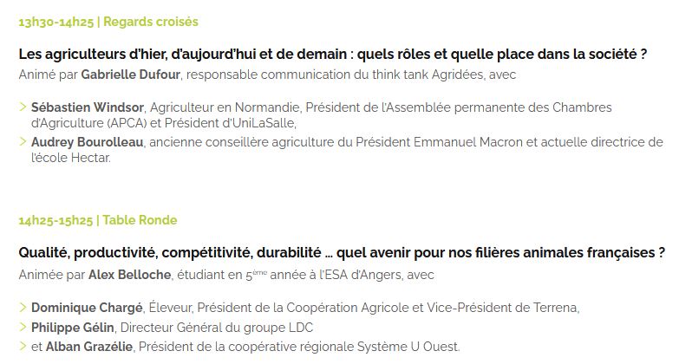Click the chevron bullet before Philippe Gélin

click(x=23, y=327)
